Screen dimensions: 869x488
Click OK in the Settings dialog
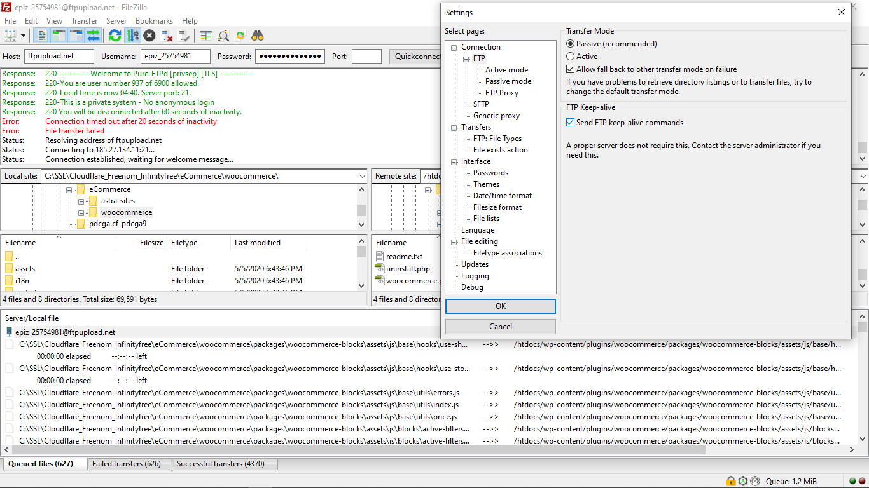click(501, 306)
